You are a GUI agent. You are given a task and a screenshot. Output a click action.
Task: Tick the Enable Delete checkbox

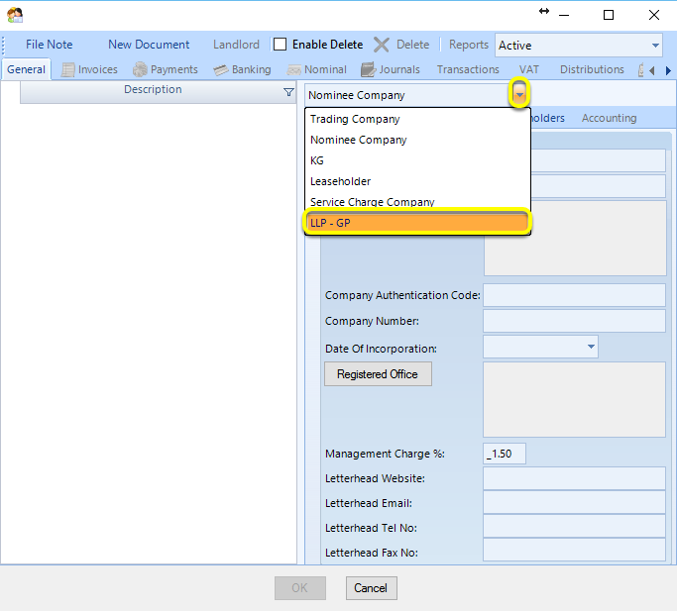(280, 45)
